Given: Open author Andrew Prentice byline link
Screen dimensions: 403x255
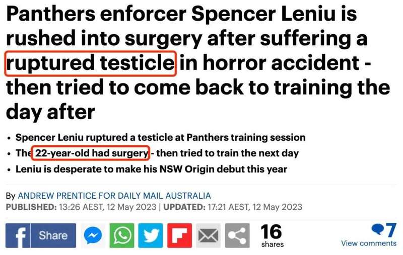Looking at the screenshot, I should click(x=114, y=196).
